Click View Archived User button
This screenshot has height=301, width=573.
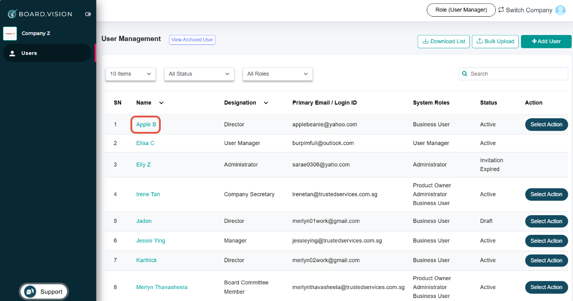(x=192, y=40)
